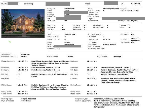This screenshot has height=108, width=151.
Task: Click the Type value RES-Single Family
Action: point(111,9)
